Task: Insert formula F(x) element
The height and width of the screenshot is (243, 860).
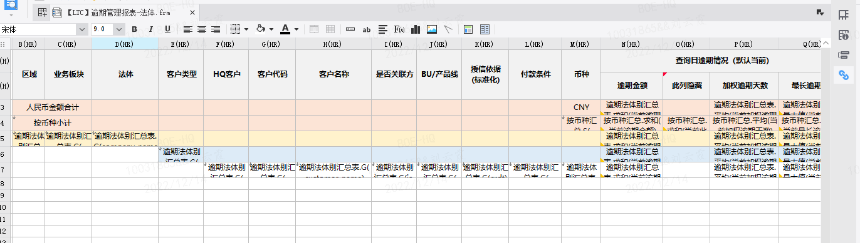Action: click(x=399, y=29)
